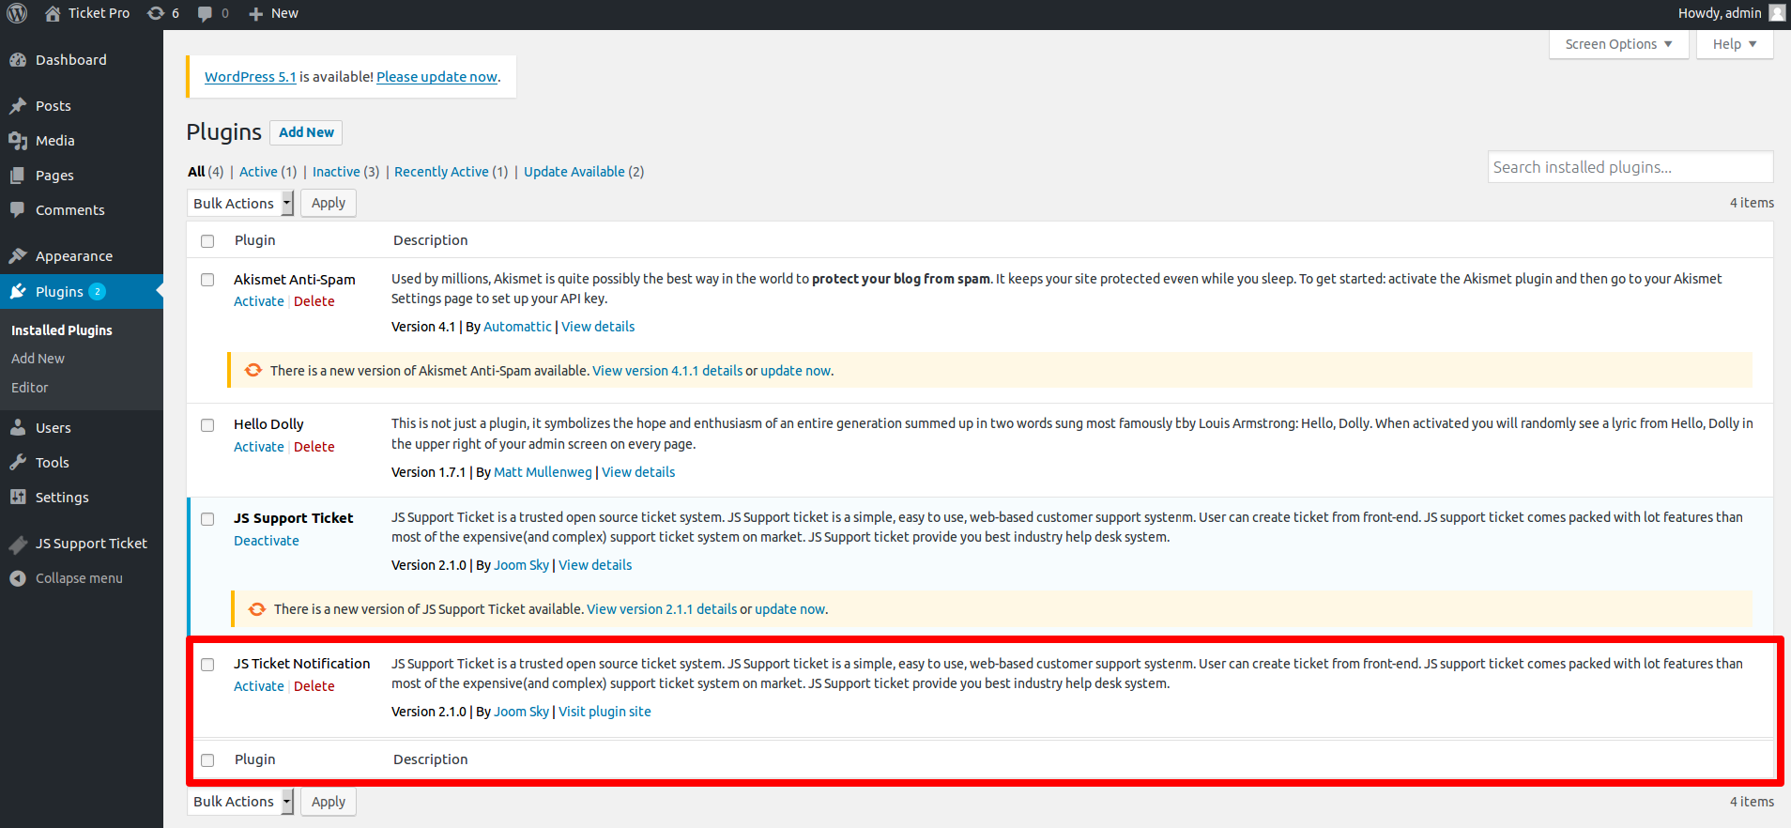Image resolution: width=1791 pixels, height=828 pixels.
Task: Click the Akismet update notice refresh icon
Action: pyautogui.click(x=253, y=370)
